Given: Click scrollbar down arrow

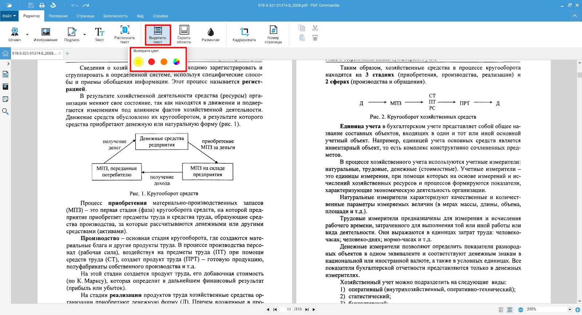Looking at the screenshot, I should tap(579, 301).
